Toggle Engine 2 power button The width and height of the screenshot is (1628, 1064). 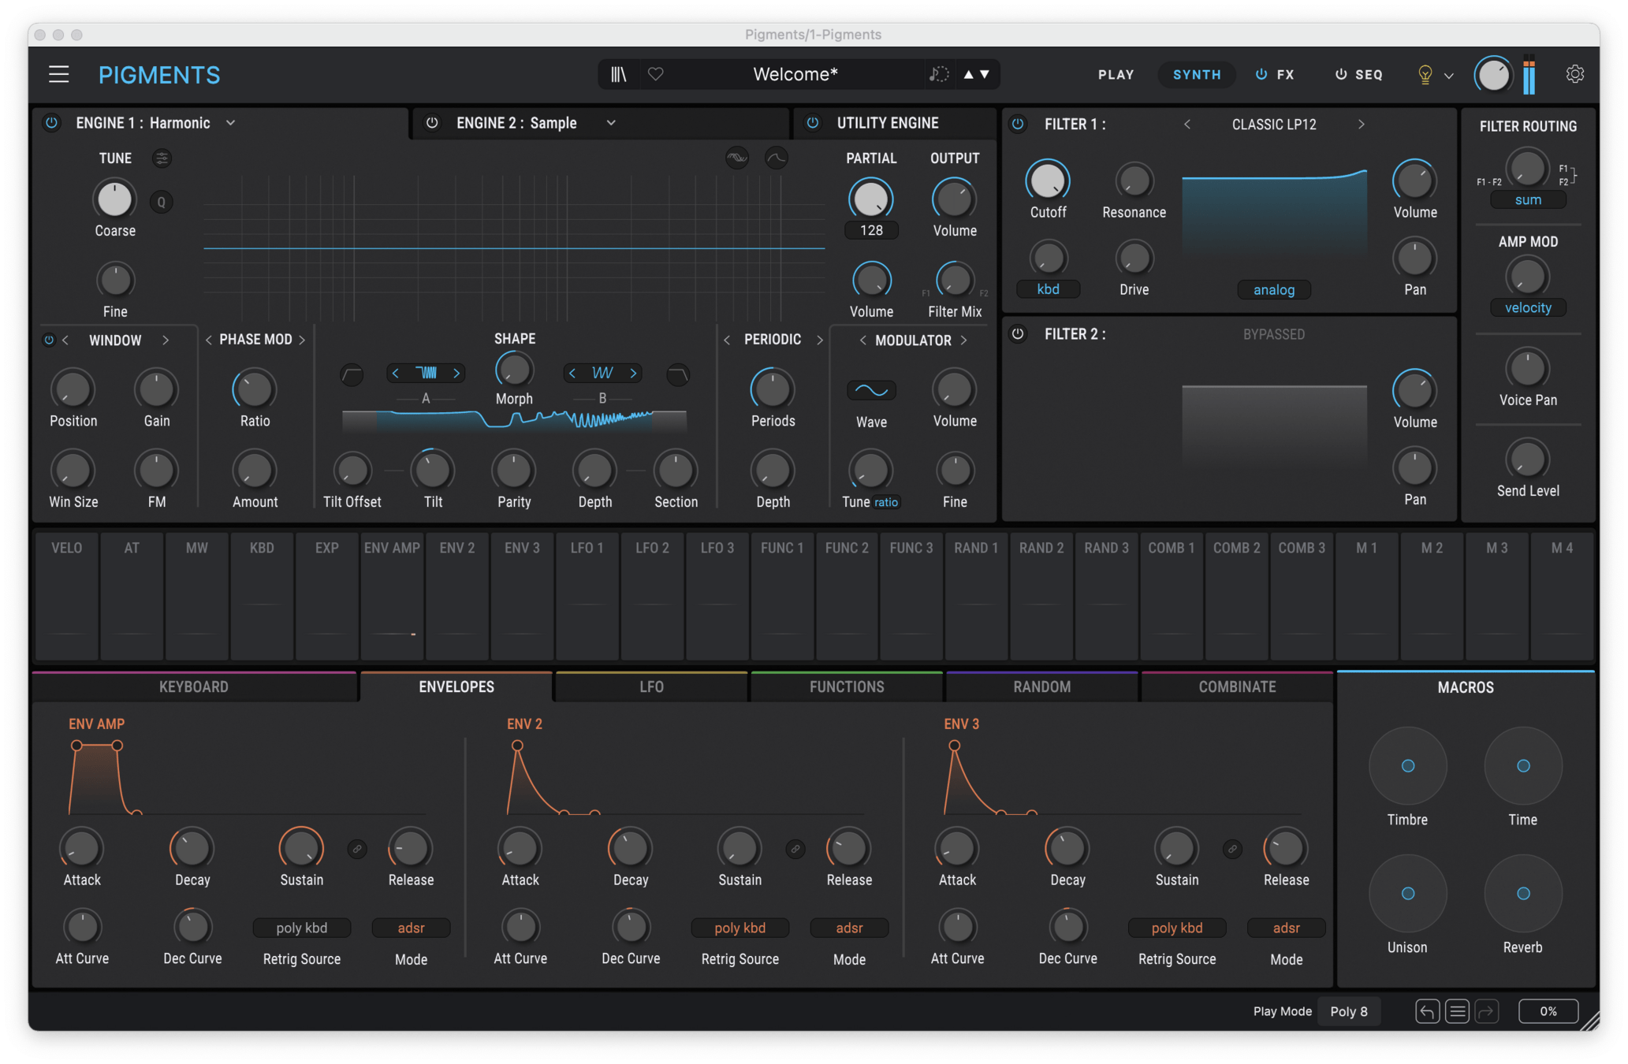coord(432,123)
